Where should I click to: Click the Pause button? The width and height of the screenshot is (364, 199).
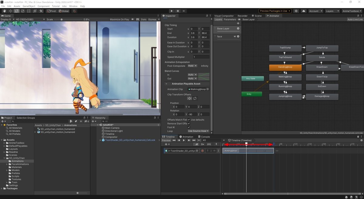pyautogui.click(x=178, y=11)
